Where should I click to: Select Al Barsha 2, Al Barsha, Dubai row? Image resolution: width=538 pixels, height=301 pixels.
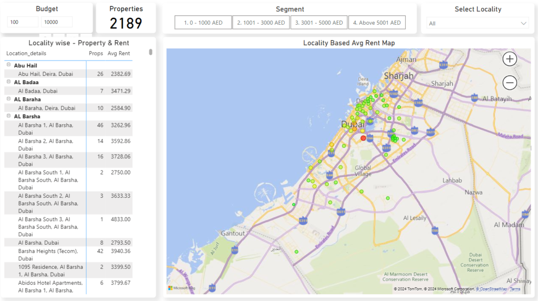click(68, 145)
